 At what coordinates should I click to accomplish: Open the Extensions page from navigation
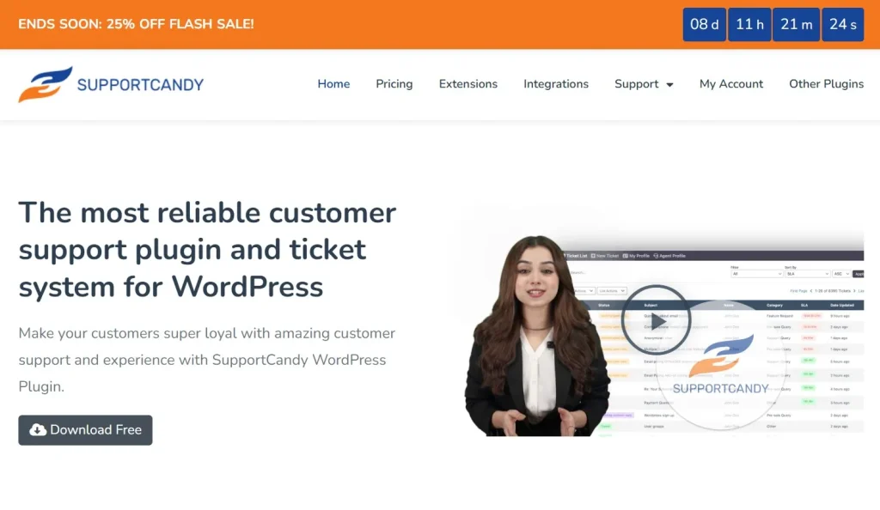(x=467, y=84)
